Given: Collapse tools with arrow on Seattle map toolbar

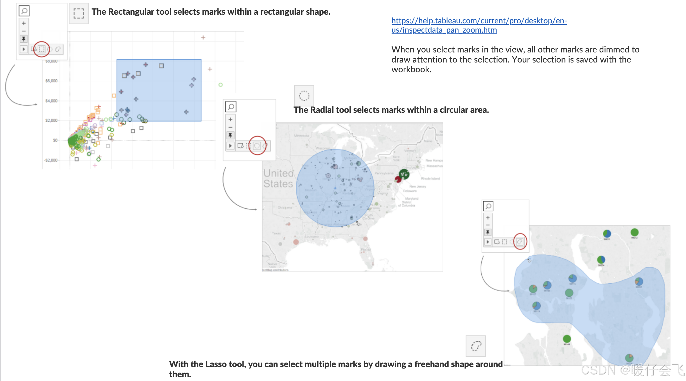Looking at the screenshot, I should (x=488, y=242).
